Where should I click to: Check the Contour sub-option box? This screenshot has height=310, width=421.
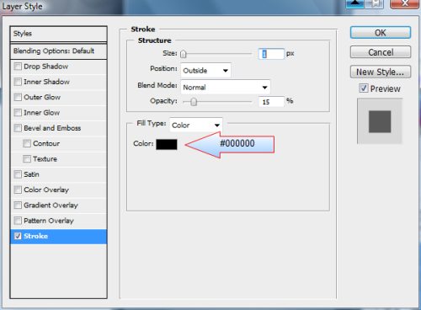tap(27, 143)
